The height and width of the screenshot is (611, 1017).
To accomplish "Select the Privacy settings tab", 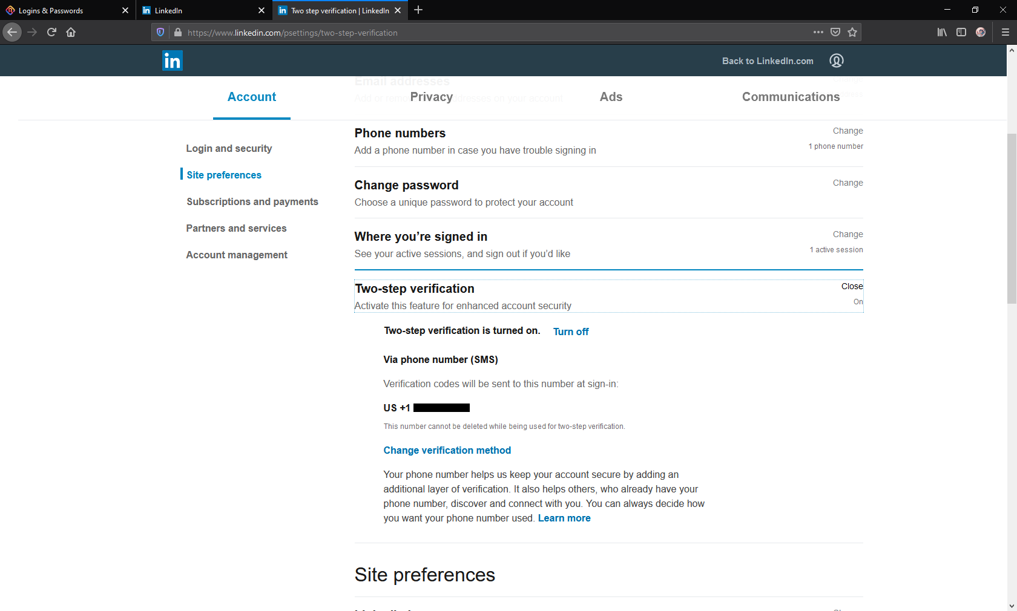I will click(x=432, y=97).
